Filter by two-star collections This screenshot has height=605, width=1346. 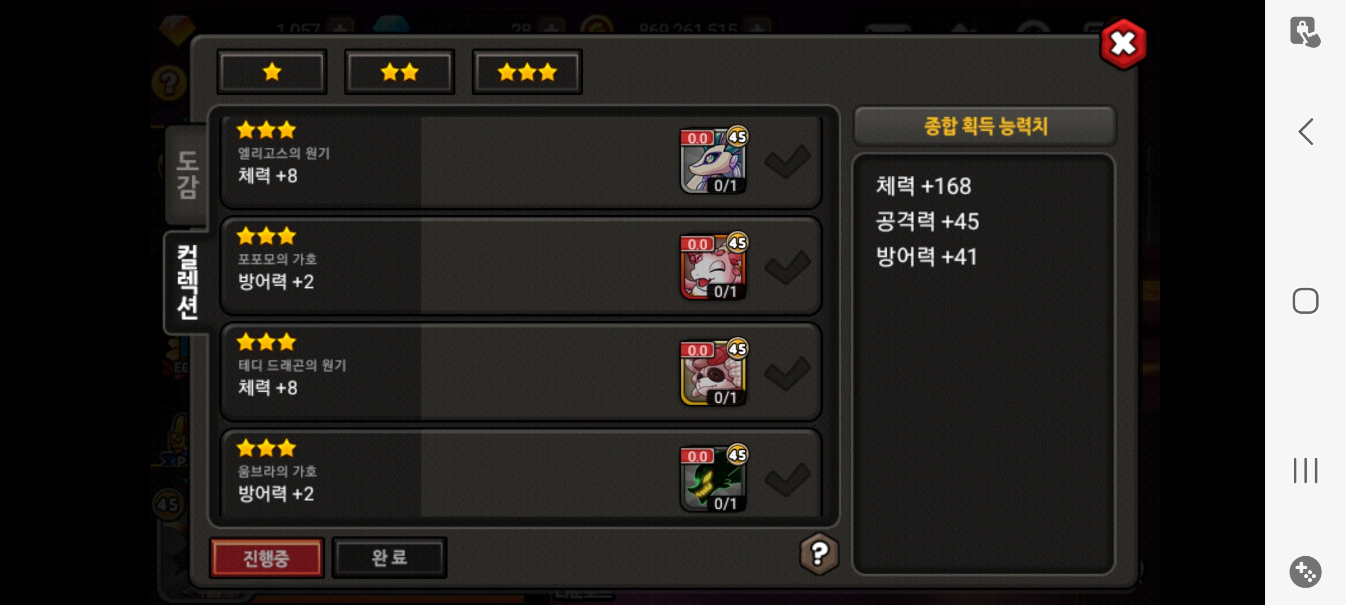pyautogui.click(x=399, y=72)
